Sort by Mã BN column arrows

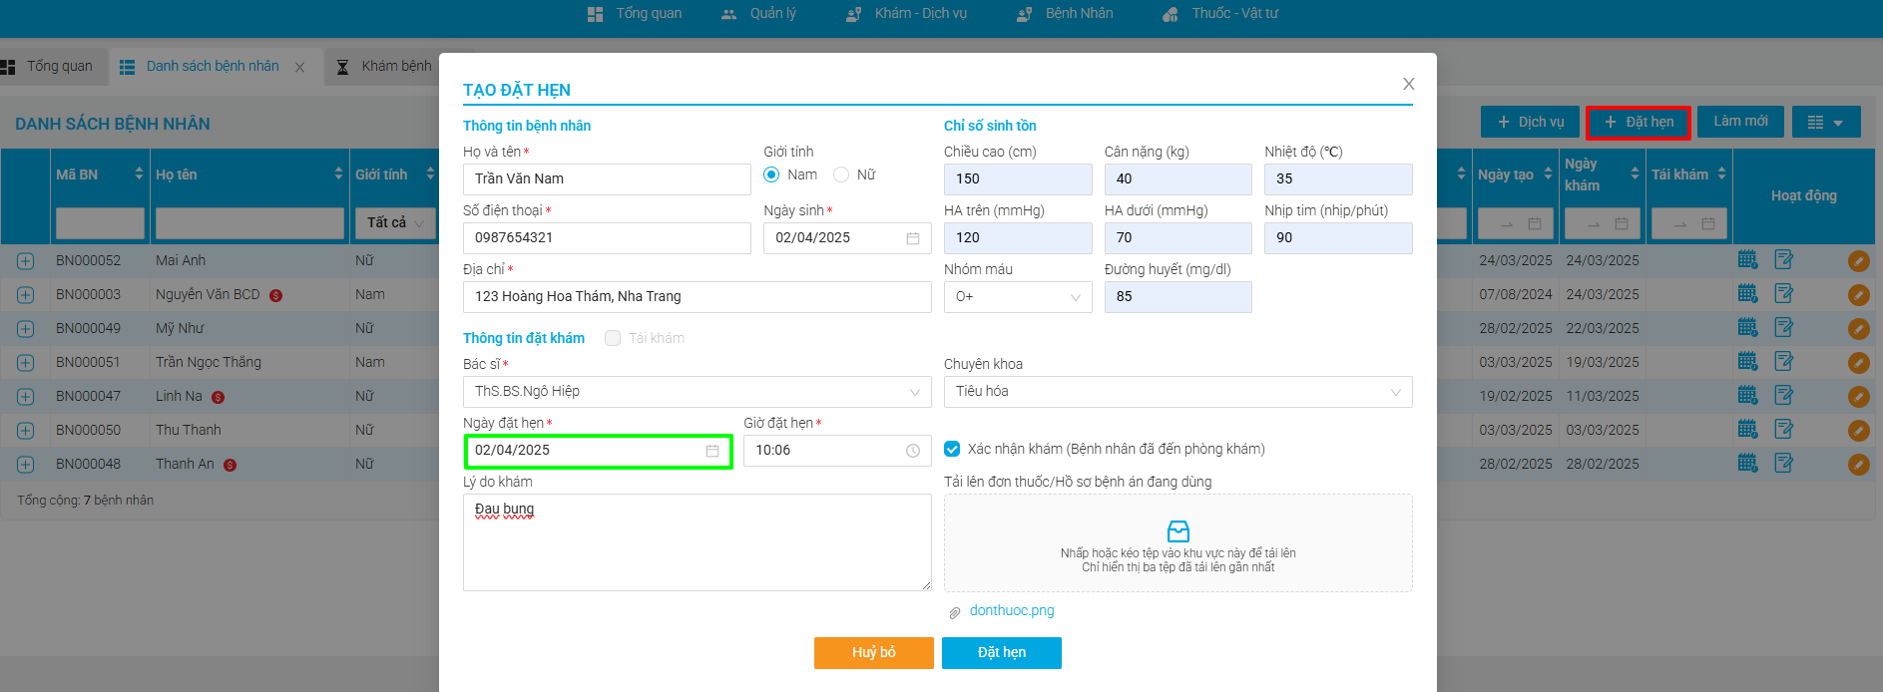tap(139, 174)
